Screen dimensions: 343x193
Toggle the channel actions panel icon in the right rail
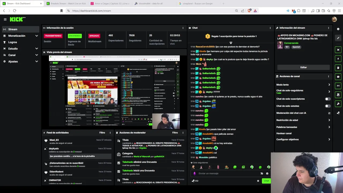pos(338,95)
